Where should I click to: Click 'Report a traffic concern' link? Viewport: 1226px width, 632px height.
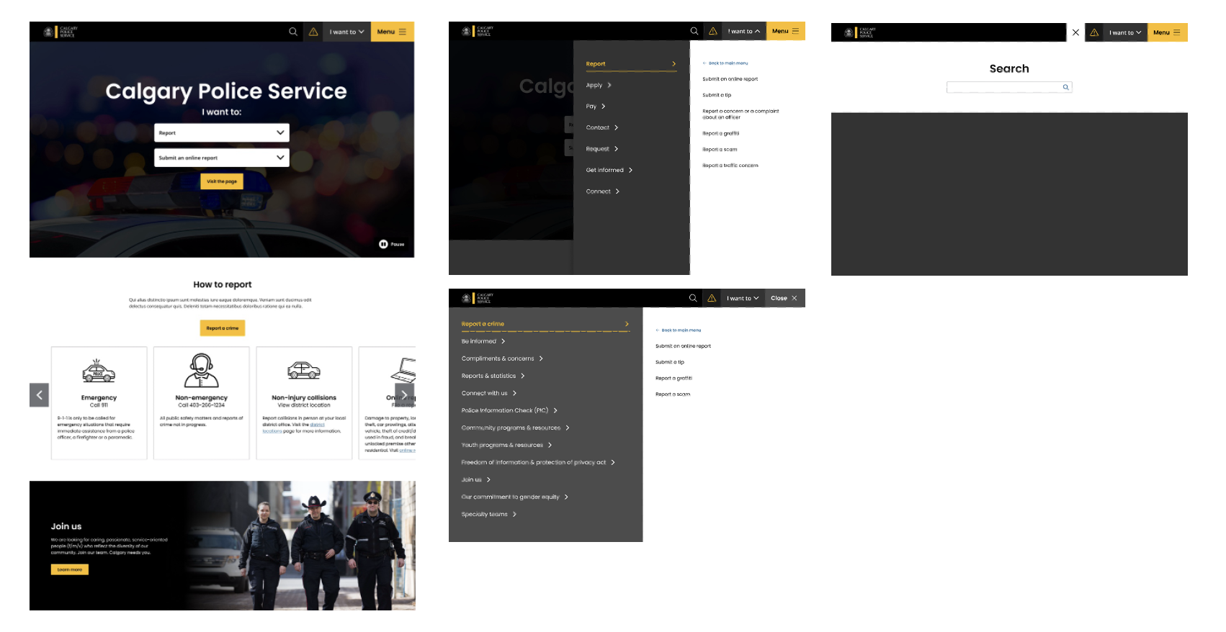730,166
